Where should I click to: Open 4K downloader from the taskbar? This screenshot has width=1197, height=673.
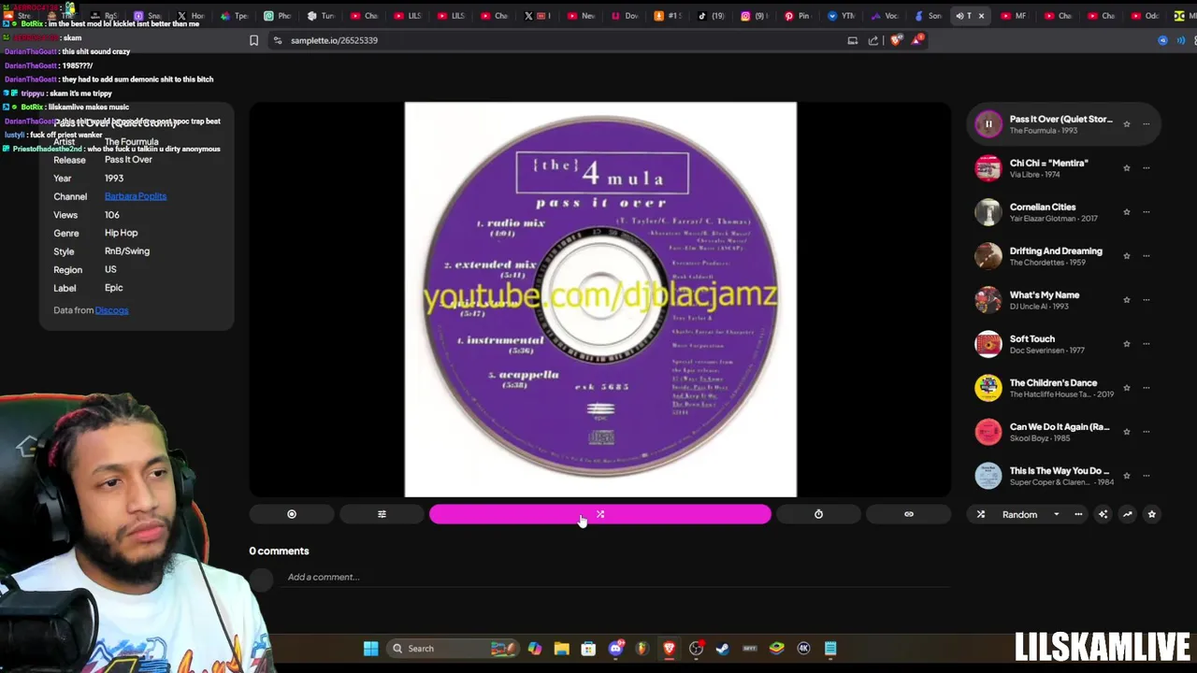coord(803,649)
